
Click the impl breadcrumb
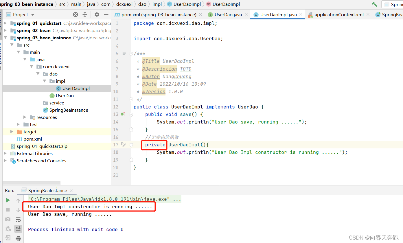coord(157,4)
